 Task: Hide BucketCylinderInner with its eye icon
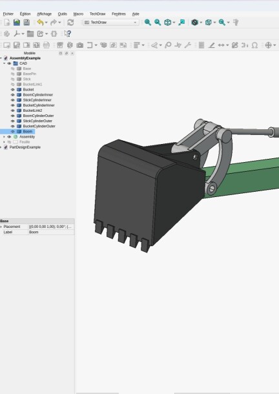coord(12,105)
